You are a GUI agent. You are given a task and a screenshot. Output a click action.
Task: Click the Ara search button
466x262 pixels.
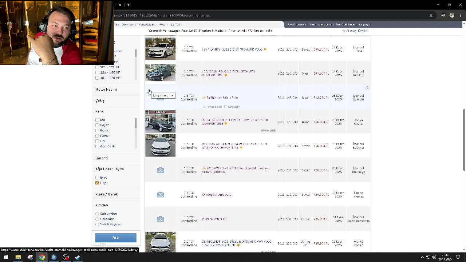pyautogui.click(x=116, y=238)
